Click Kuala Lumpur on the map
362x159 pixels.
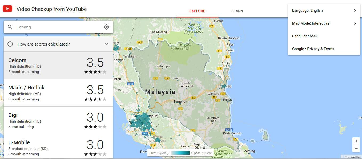[x=145, y=116]
